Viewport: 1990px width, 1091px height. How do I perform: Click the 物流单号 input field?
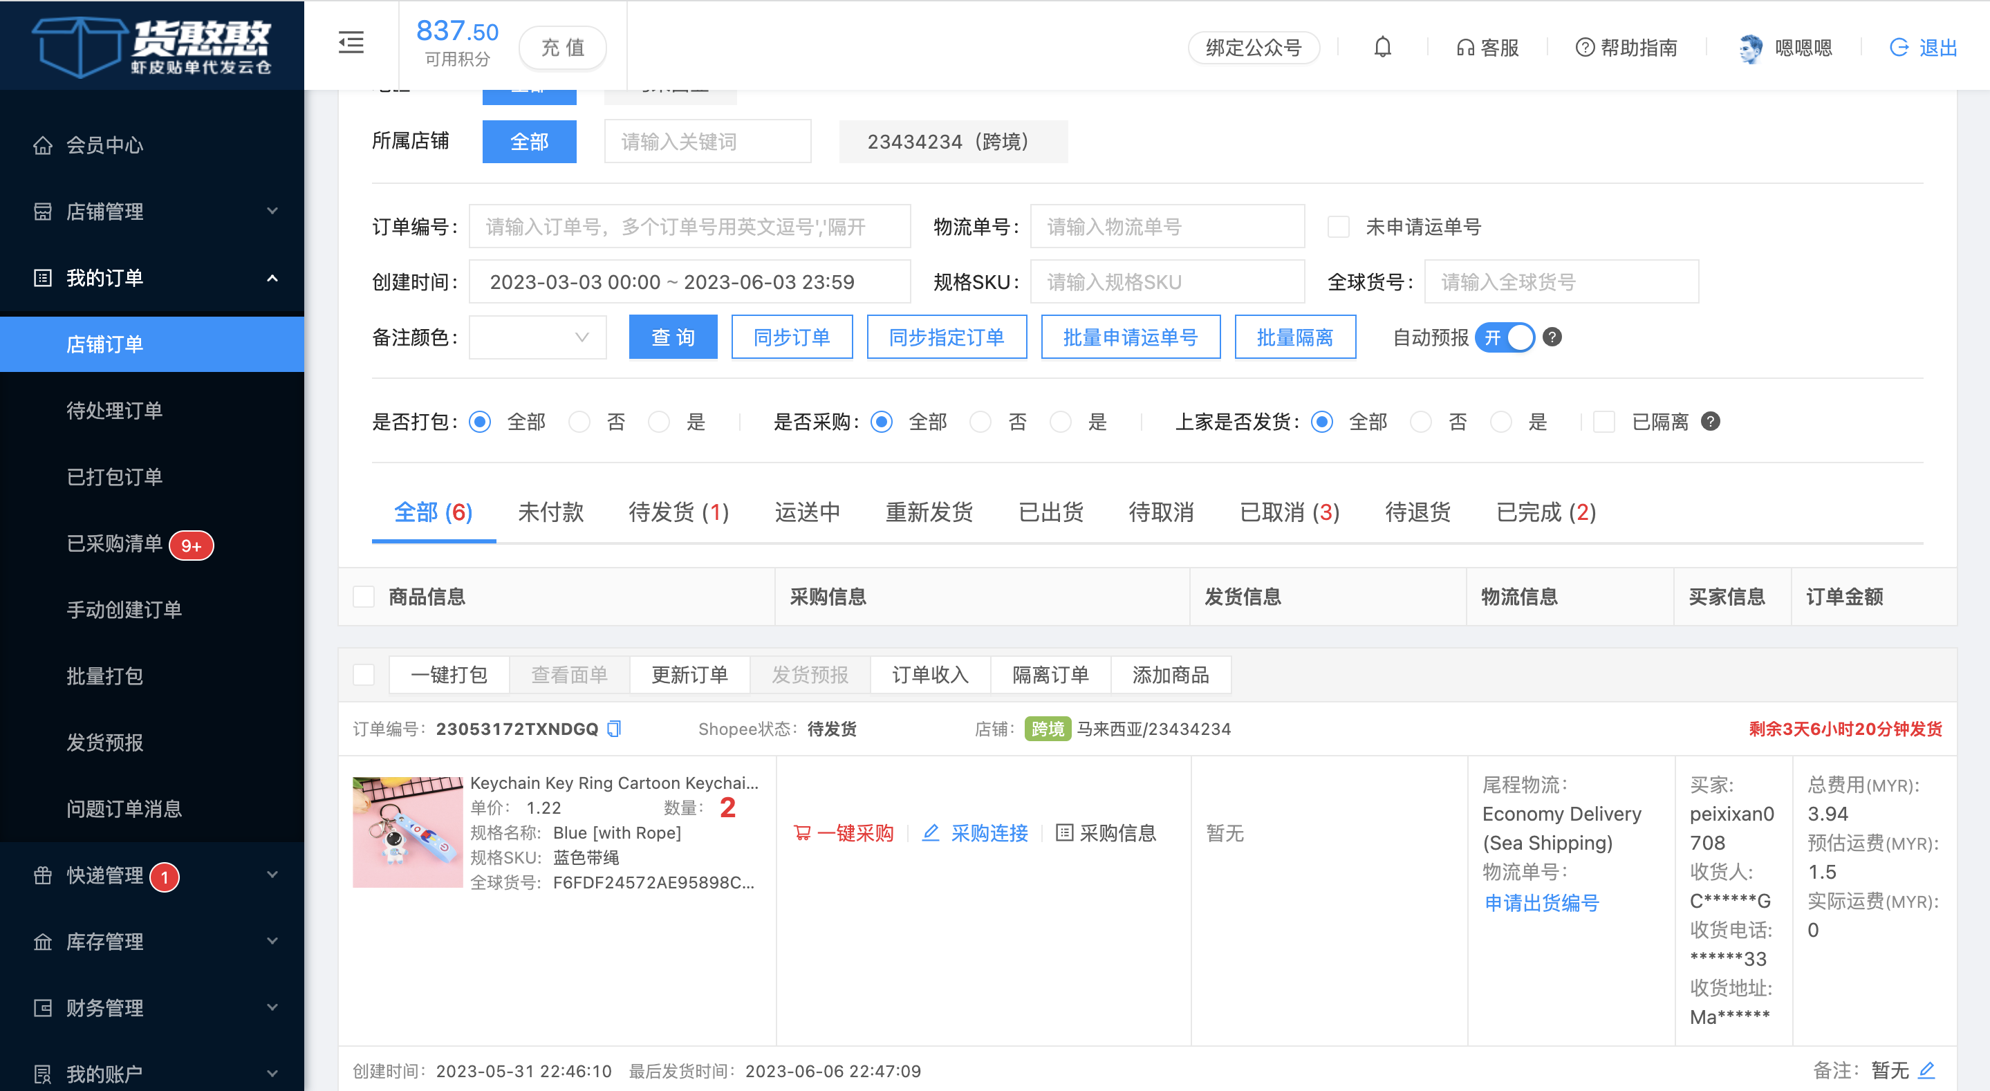(1167, 227)
